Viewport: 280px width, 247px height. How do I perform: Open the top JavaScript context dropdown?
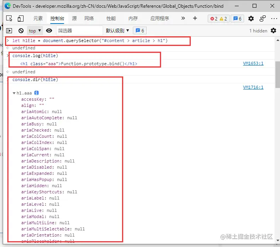35,31
